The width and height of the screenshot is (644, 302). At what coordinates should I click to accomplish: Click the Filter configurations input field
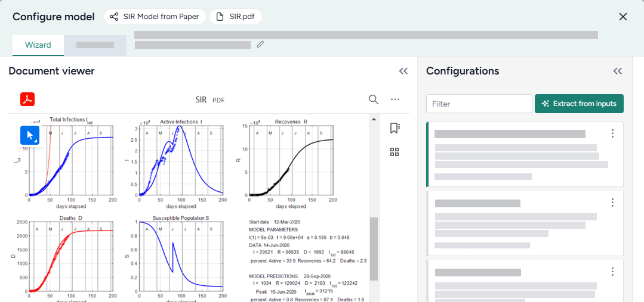pos(479,104)
